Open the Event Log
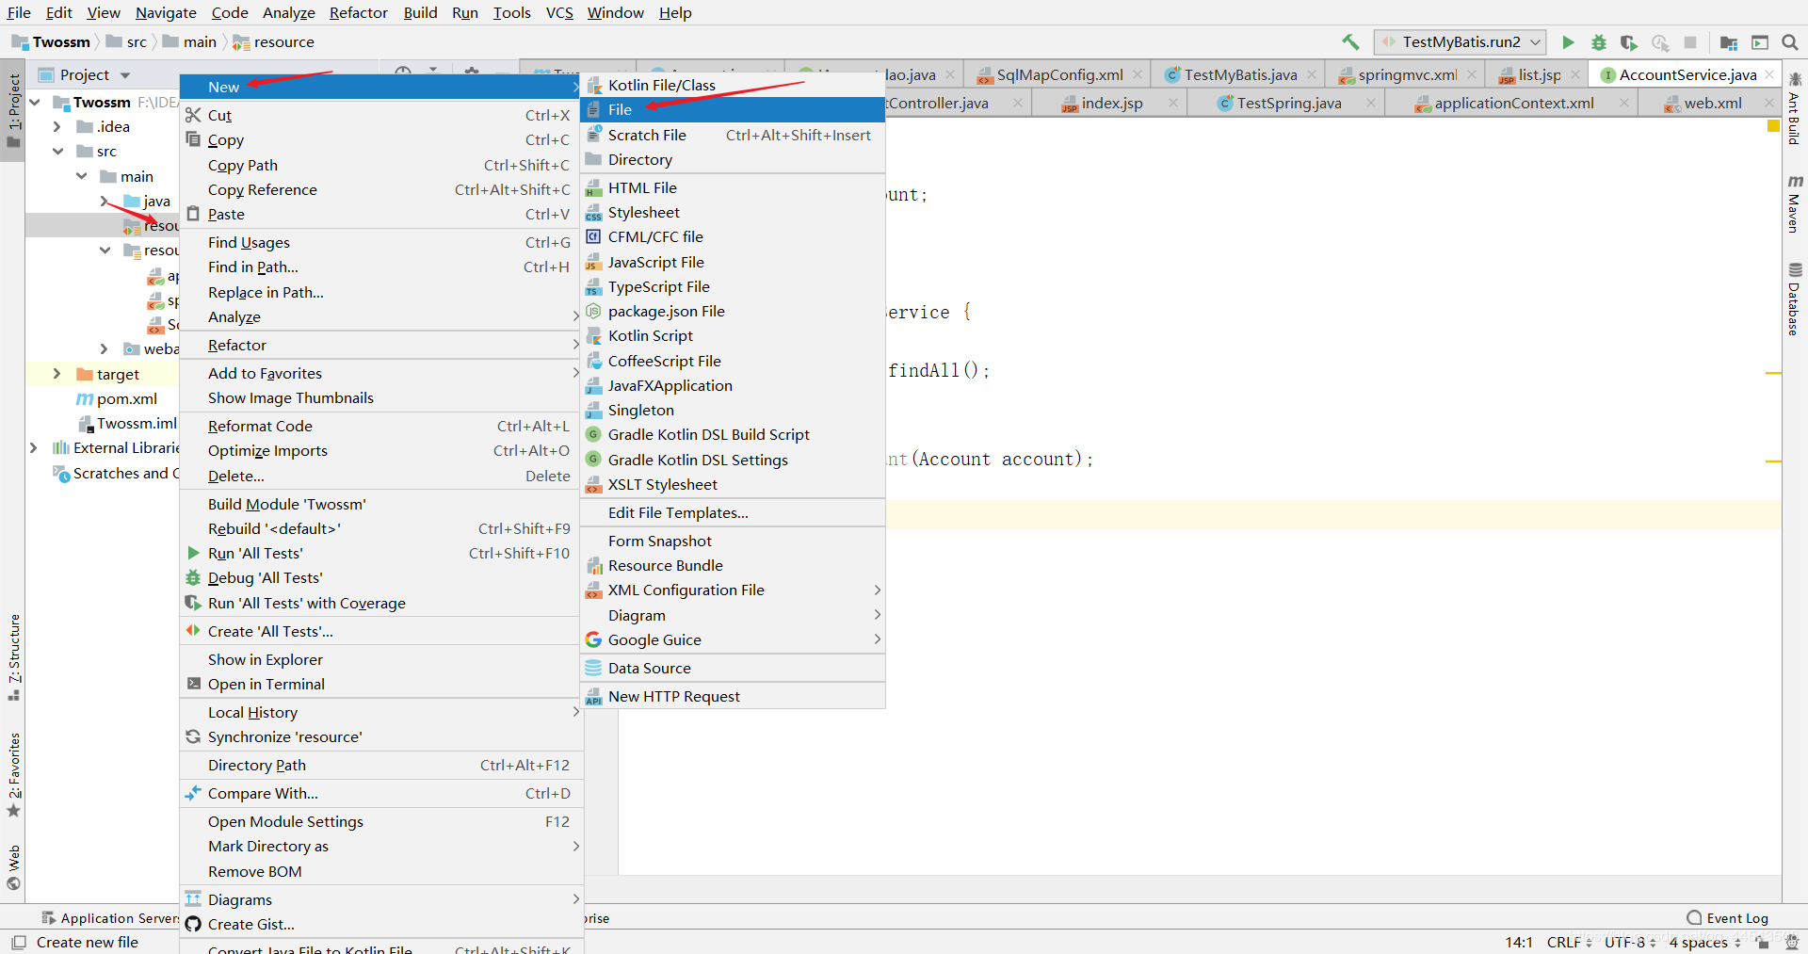1808x954 pixels. click(x=1727, y=918)
